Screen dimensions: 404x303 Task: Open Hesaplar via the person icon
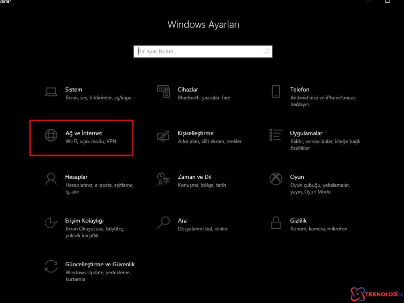point(51,179)
